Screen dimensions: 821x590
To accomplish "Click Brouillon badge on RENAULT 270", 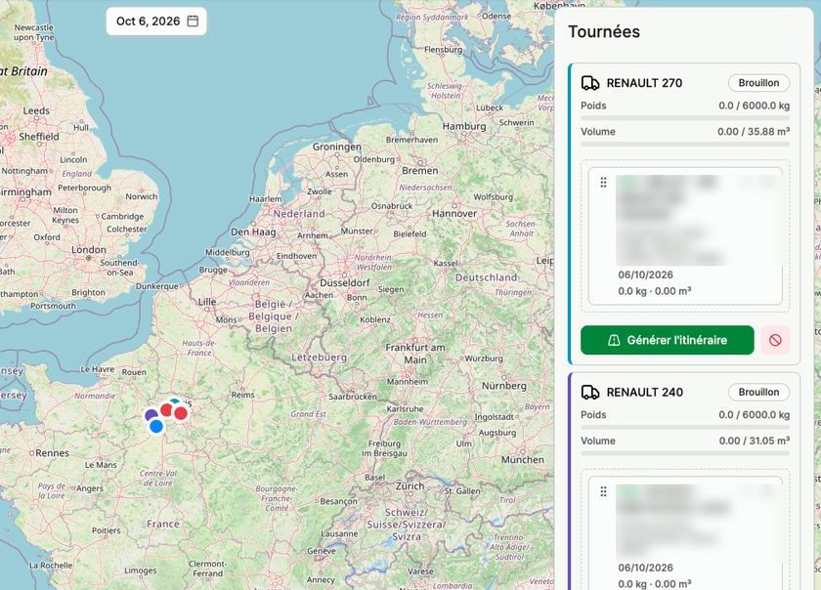I will tap(758, 83).
